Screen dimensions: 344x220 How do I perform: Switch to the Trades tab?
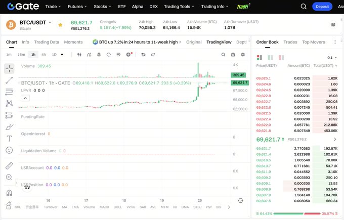pyautogui.click(x=290, y=42)
